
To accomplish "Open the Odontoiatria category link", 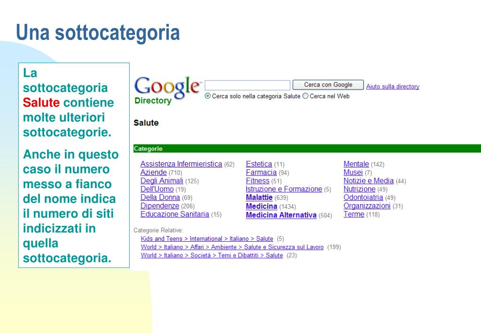I will pos(363,198).
